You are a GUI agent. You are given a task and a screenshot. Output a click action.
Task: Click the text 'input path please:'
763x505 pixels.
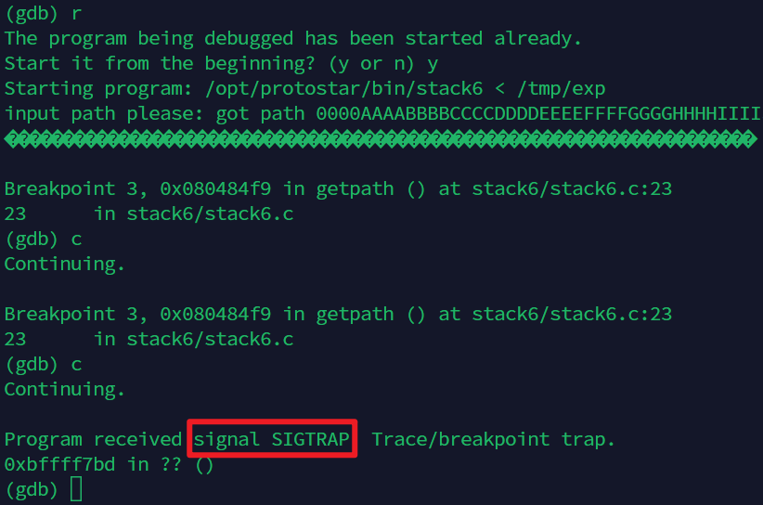click(x=104, y=114)
